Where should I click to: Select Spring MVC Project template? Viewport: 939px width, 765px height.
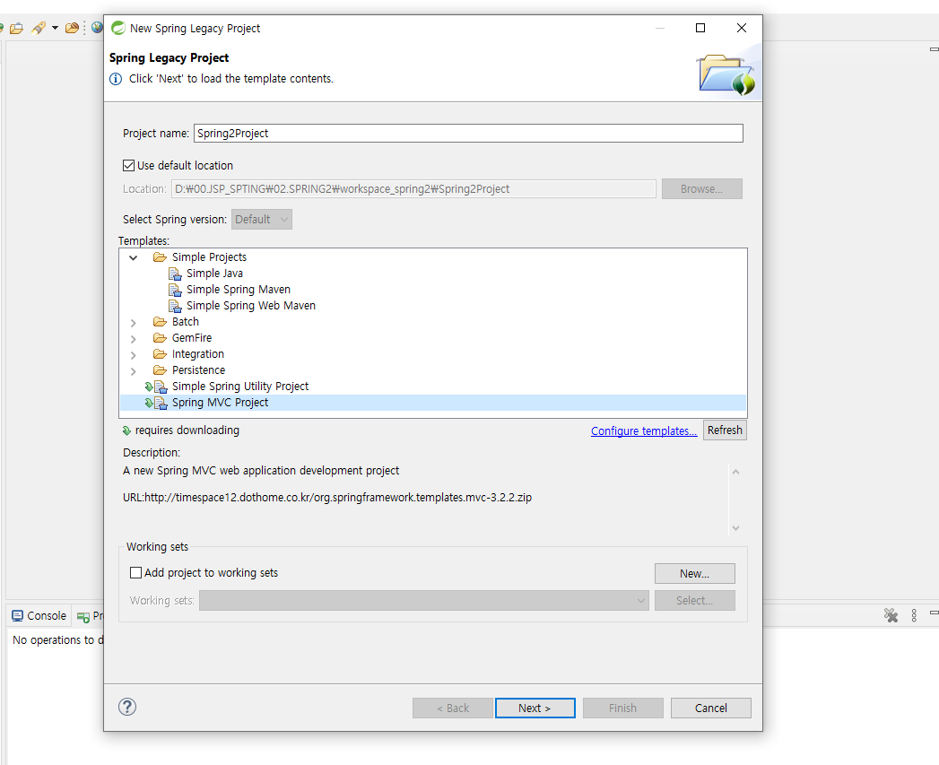coord(220,403)
